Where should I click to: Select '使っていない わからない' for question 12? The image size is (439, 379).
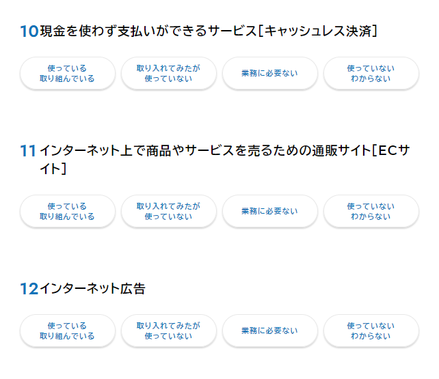[x=371, y=331]
